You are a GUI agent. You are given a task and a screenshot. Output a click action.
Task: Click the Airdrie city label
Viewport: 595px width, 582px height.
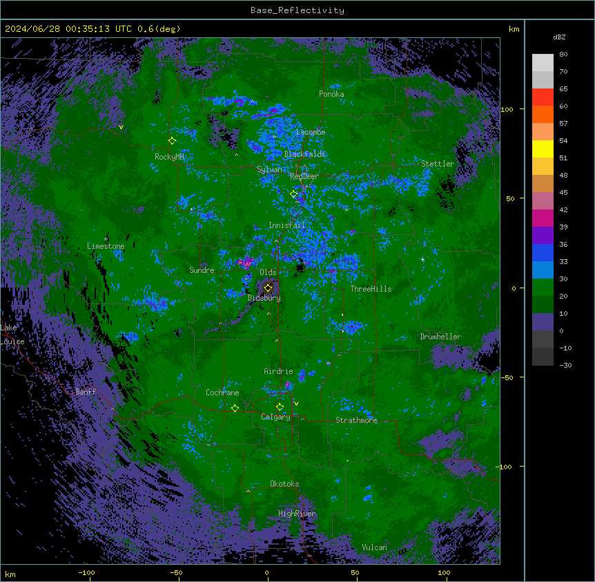pos(279,371)
